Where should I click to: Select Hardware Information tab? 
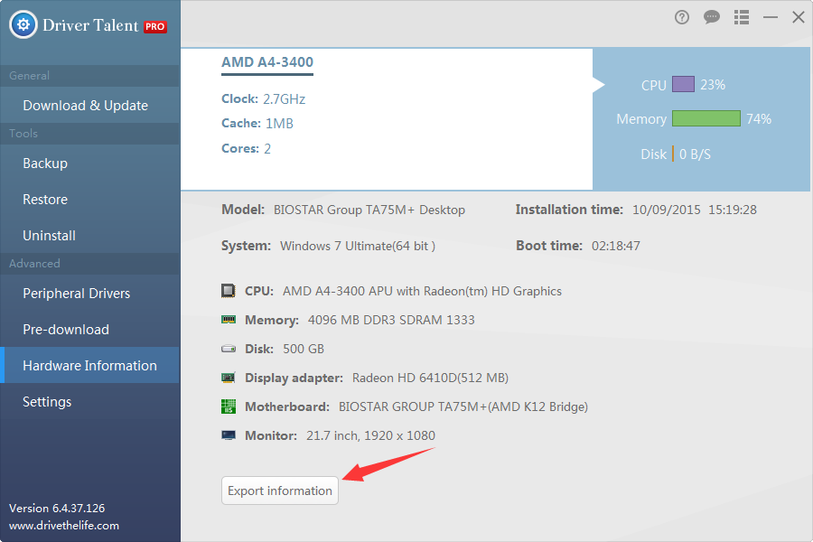tap(90, 365)
